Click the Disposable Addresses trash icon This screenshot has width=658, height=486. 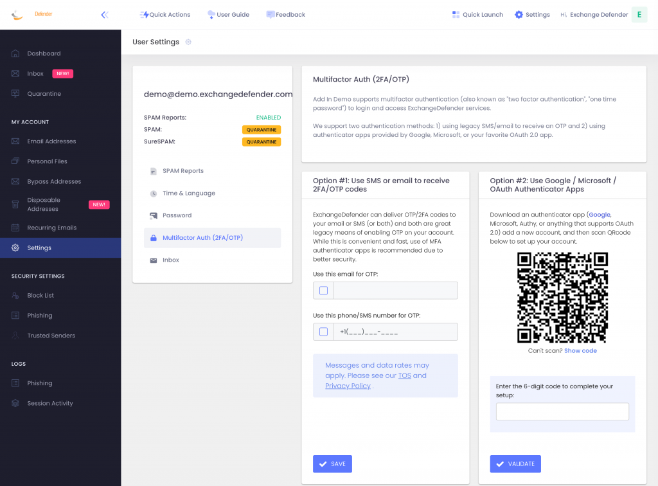click(x=15, y=204)
